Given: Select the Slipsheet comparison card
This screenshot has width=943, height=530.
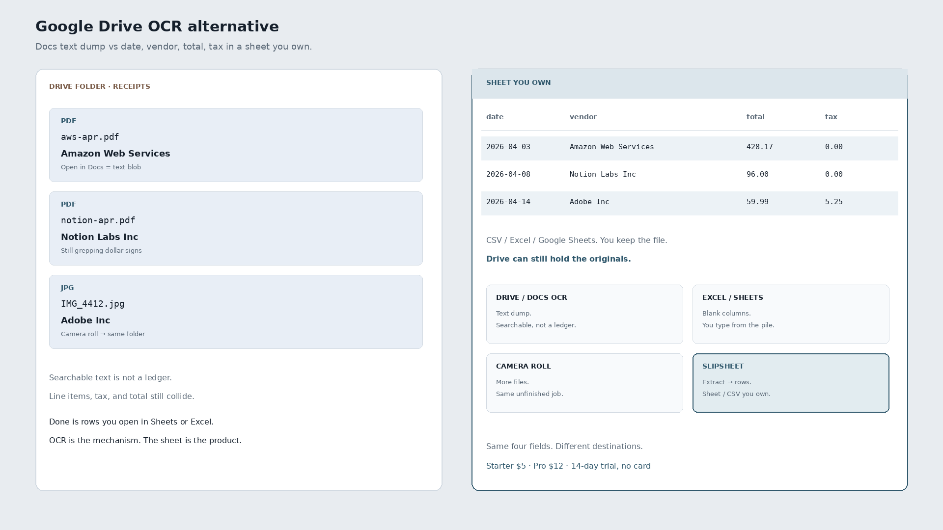Looking at the screenshot, I should [791, 383].
